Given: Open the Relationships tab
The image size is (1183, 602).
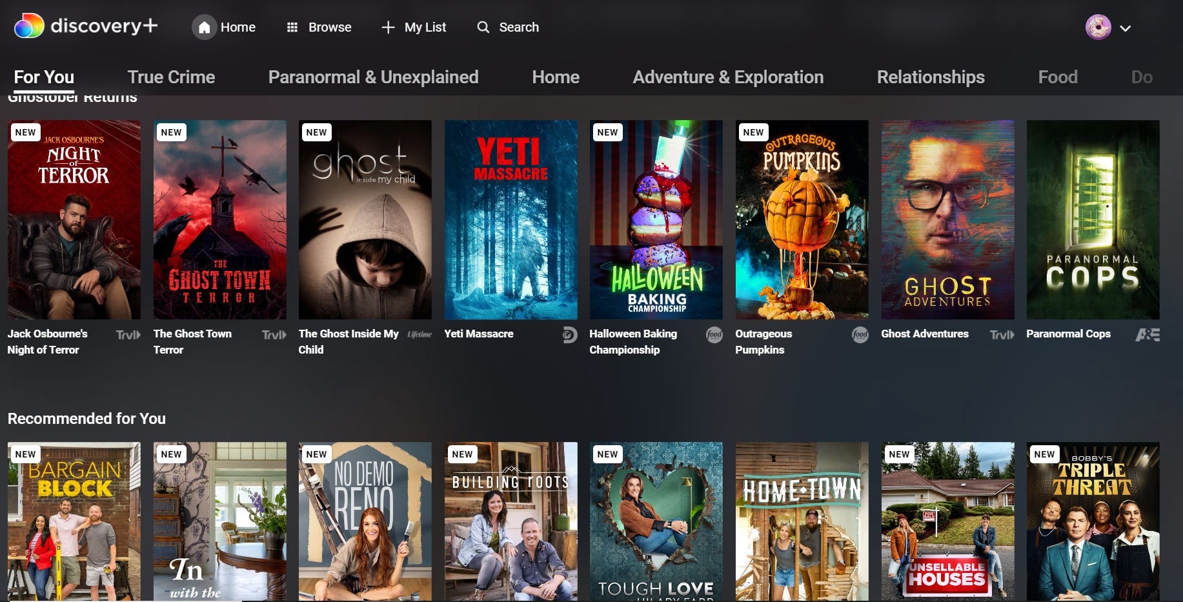Looking at the screenshot, I should tap(931, 77).
